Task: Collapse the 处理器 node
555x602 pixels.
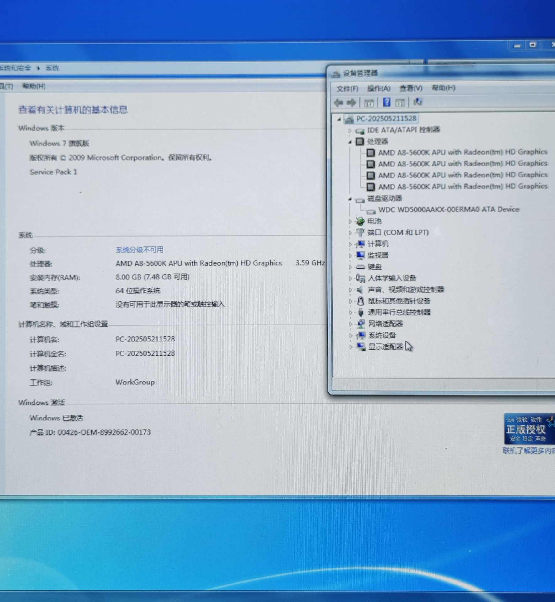Action: pos(350,142)
